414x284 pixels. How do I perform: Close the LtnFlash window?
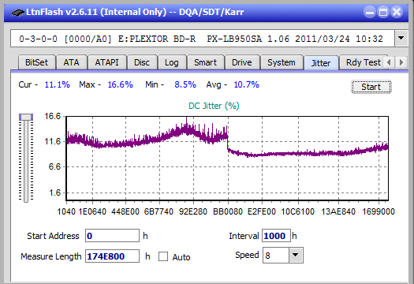coord(397,12)
